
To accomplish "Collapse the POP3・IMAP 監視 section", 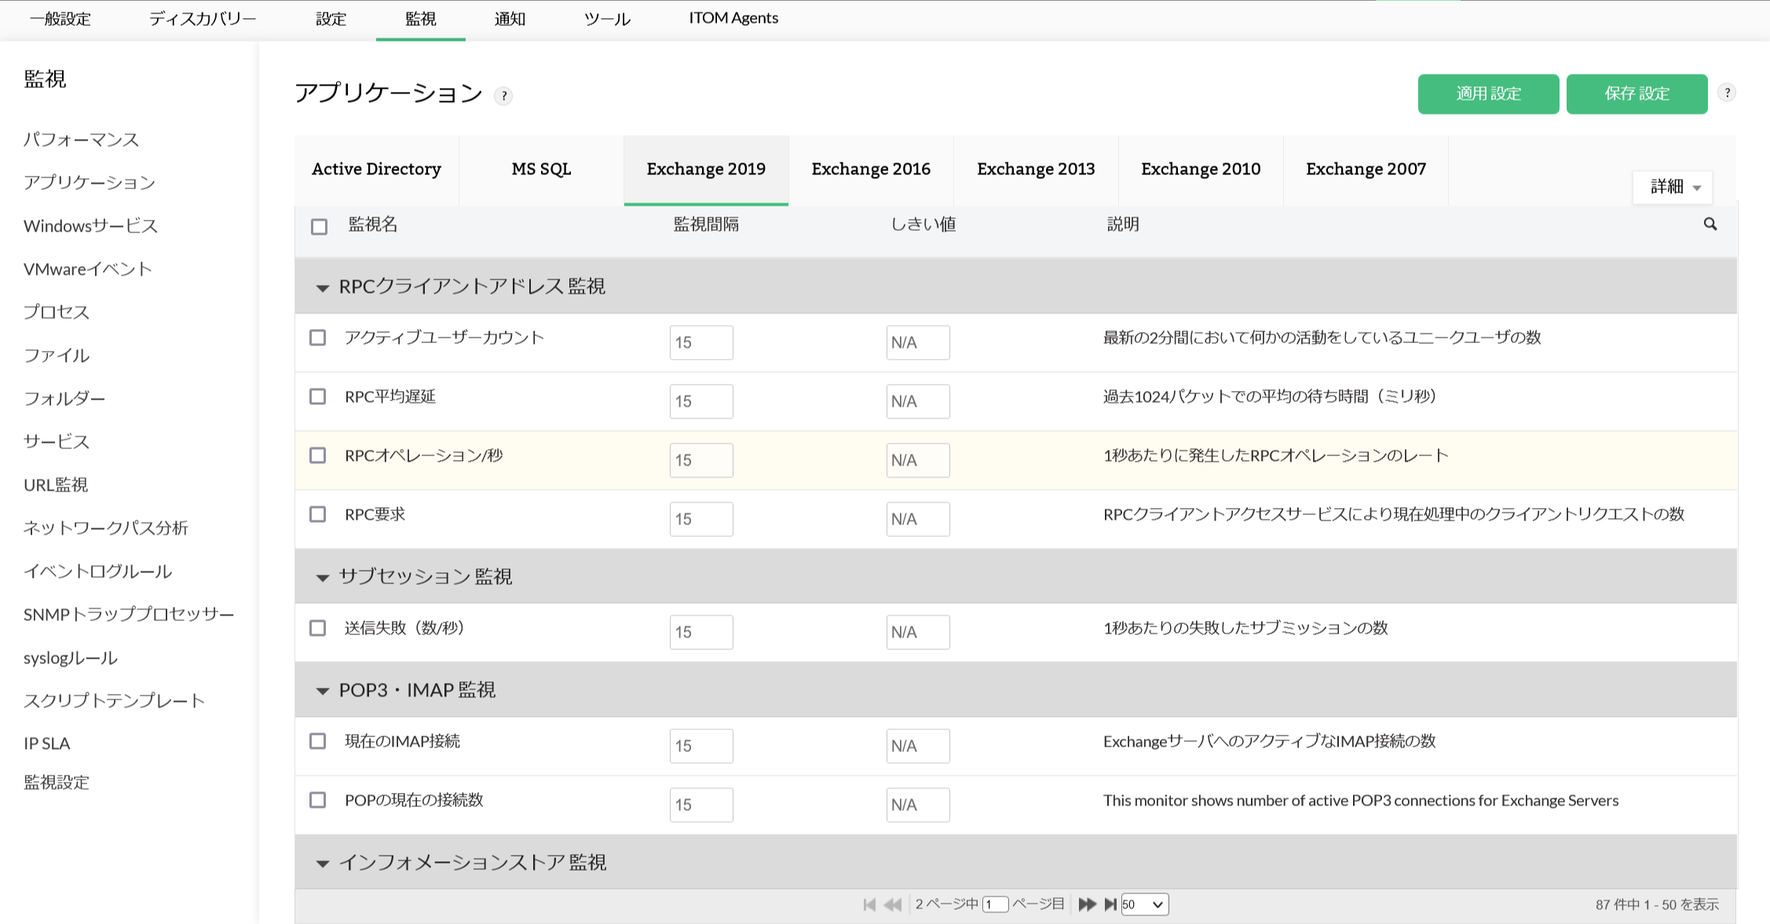I will click(x=322, y=691).
